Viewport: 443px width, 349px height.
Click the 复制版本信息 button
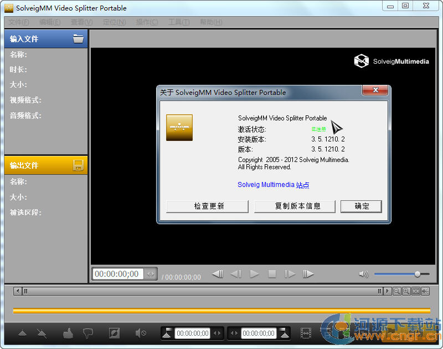(295, 206)
